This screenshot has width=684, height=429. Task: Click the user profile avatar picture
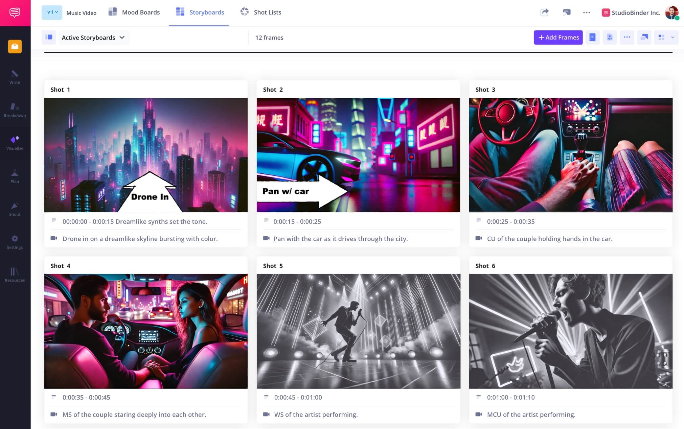coord(672,13)
